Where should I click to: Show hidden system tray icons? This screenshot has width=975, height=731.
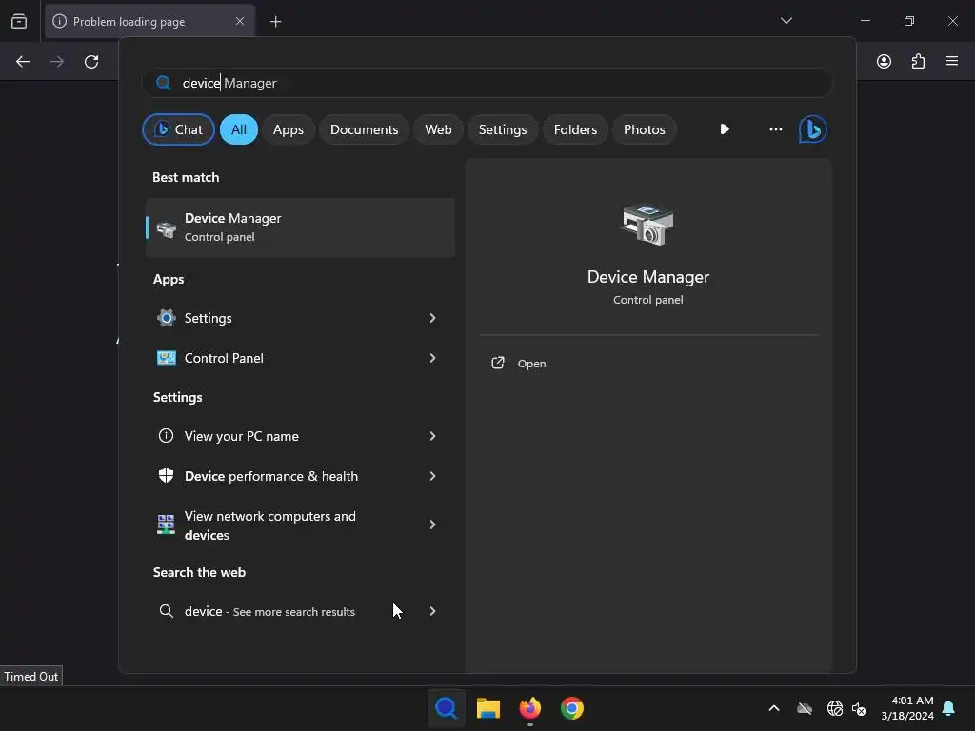pyautogui.click(x=774, y=708)
